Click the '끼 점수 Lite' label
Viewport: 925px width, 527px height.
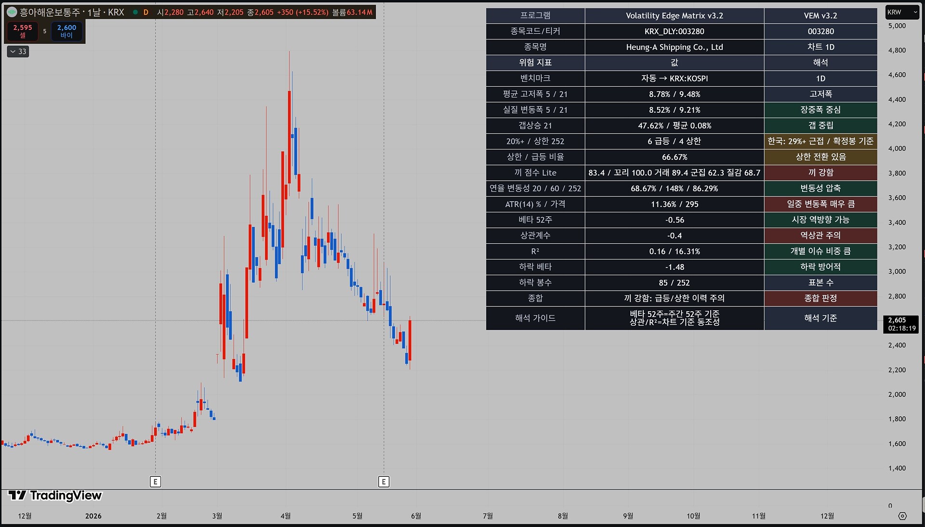click(535, 172)
